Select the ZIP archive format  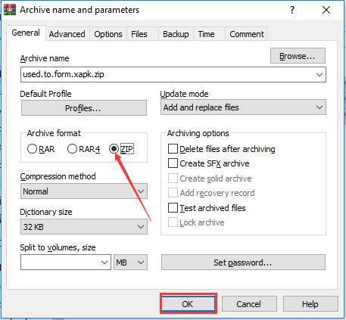pos(114,149)
